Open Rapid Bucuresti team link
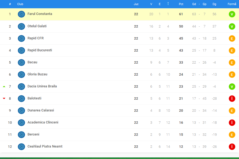 (x=40, y=50)
